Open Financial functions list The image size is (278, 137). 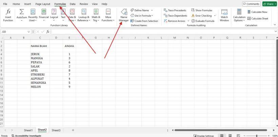44,16
